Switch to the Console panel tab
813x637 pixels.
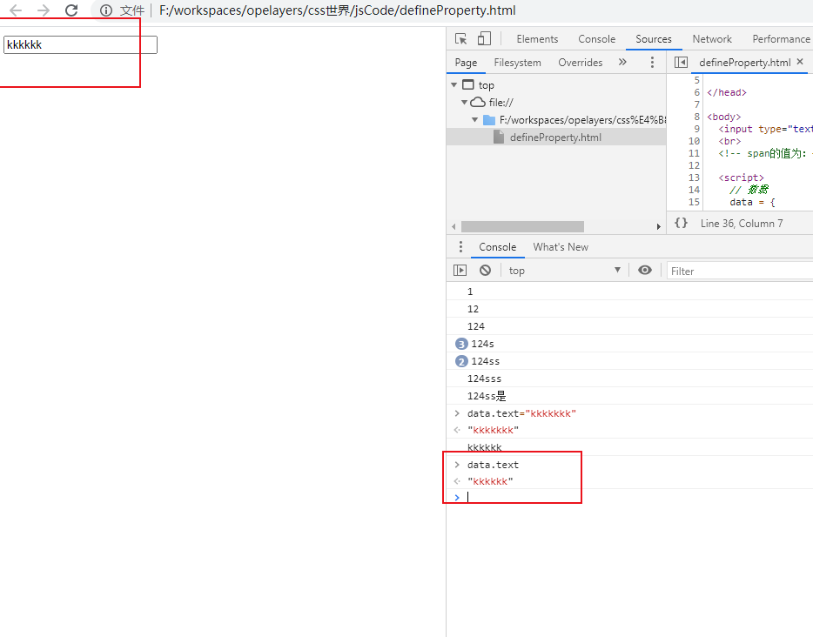[597, 39]
